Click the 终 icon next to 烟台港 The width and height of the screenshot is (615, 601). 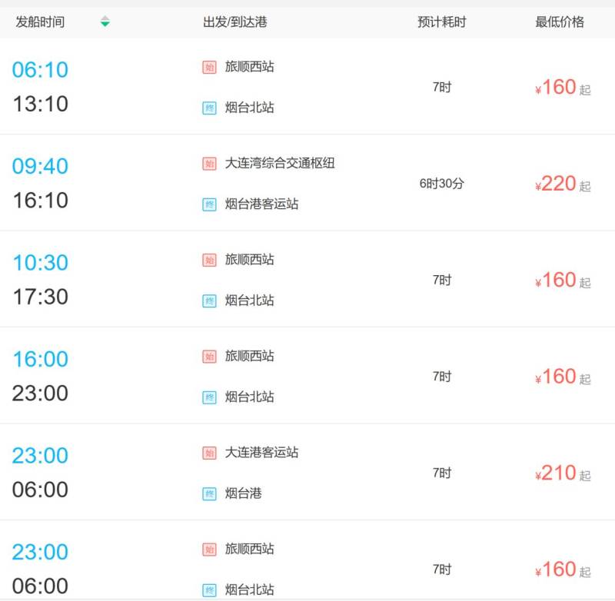point(209,493)
